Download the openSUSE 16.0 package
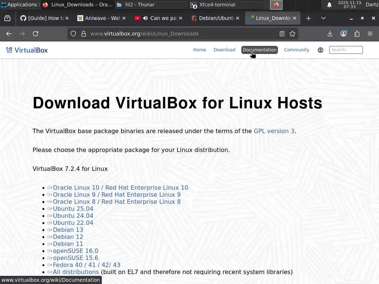Screen dimensions: 379x284 76,251
